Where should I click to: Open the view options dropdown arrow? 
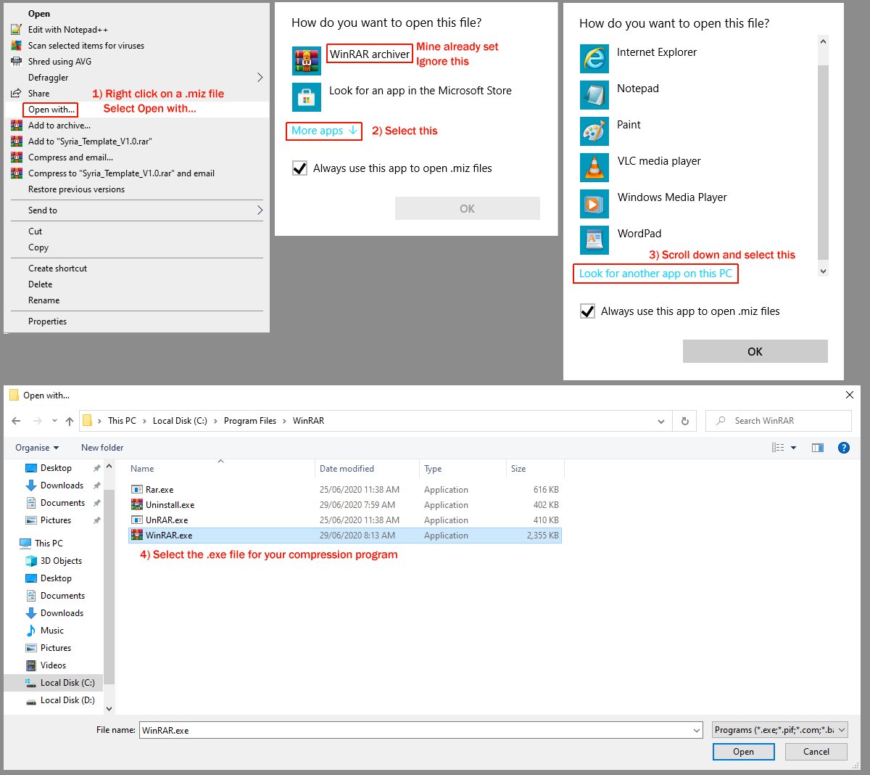tap(793, 448)
